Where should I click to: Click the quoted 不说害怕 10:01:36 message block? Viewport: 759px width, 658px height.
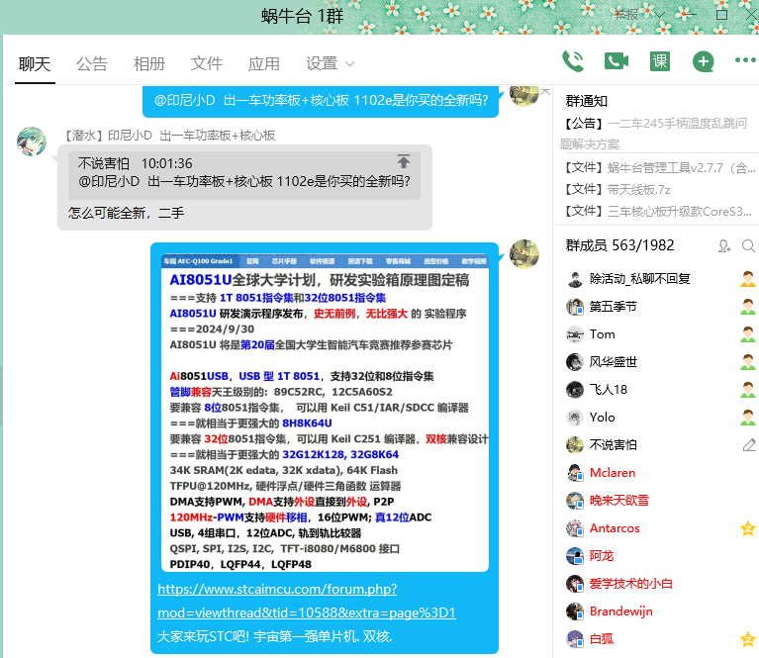click(244, 175)
